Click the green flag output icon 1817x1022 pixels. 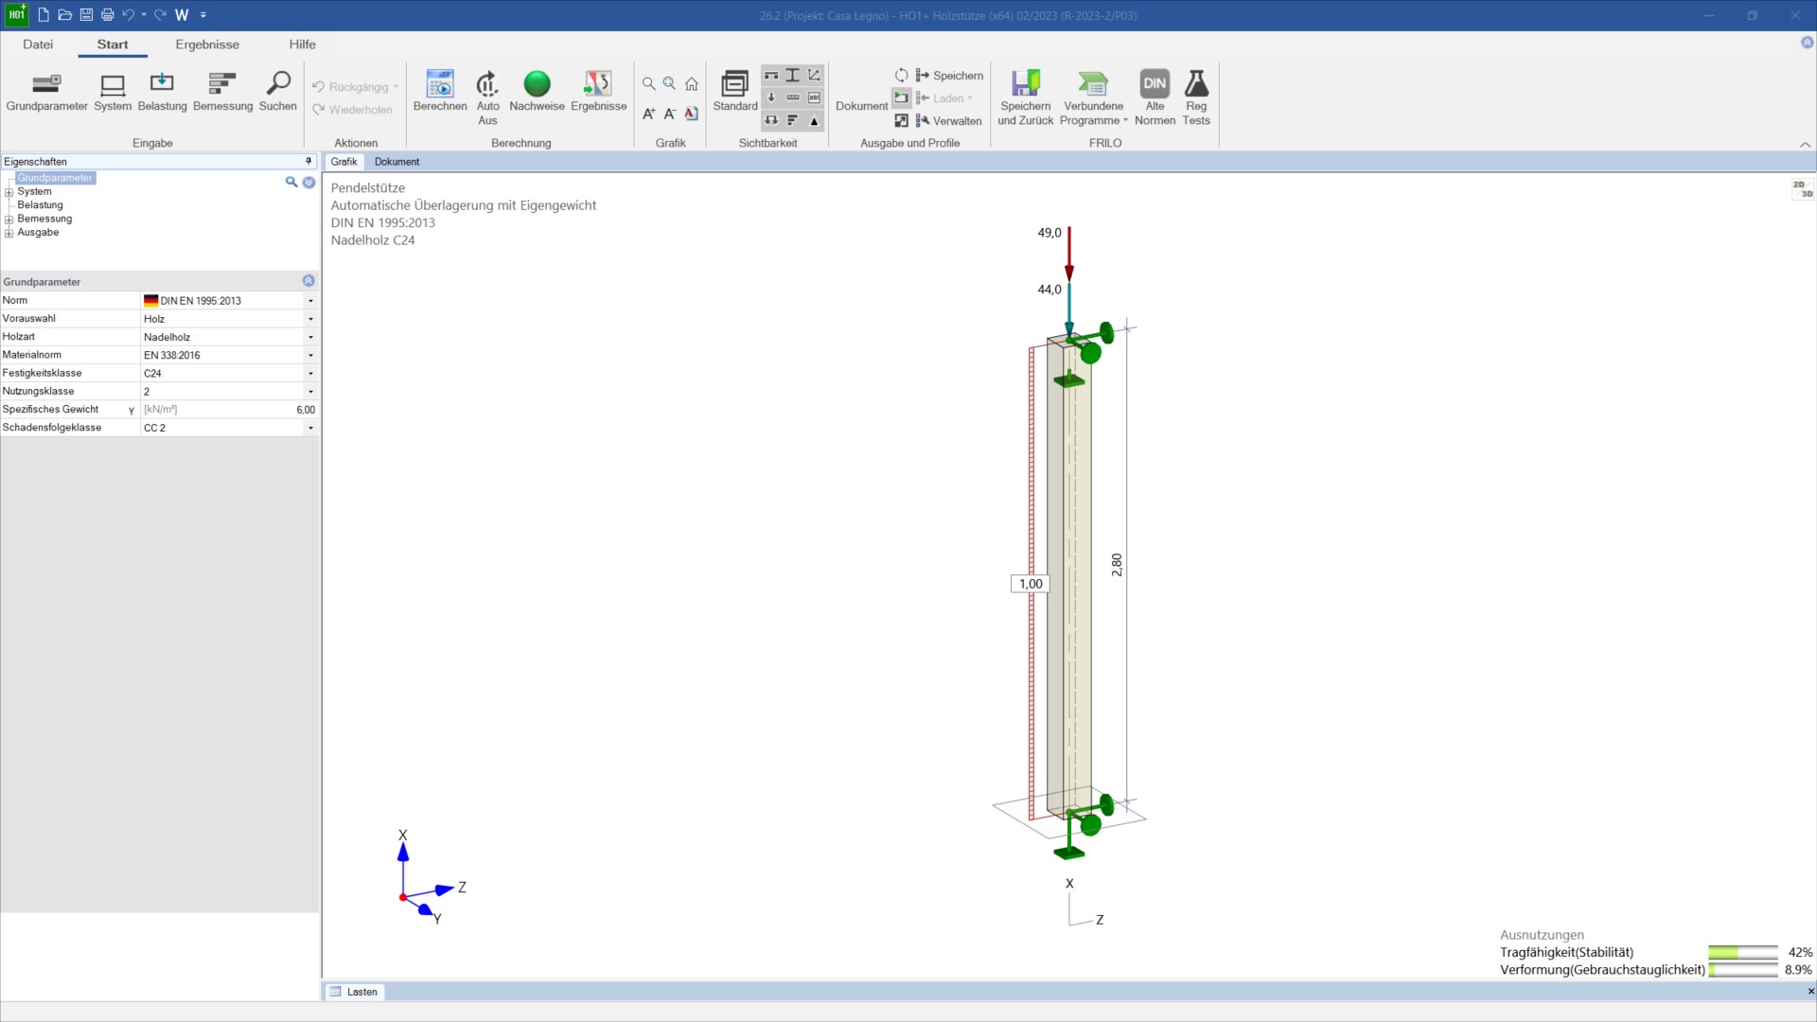901,97
